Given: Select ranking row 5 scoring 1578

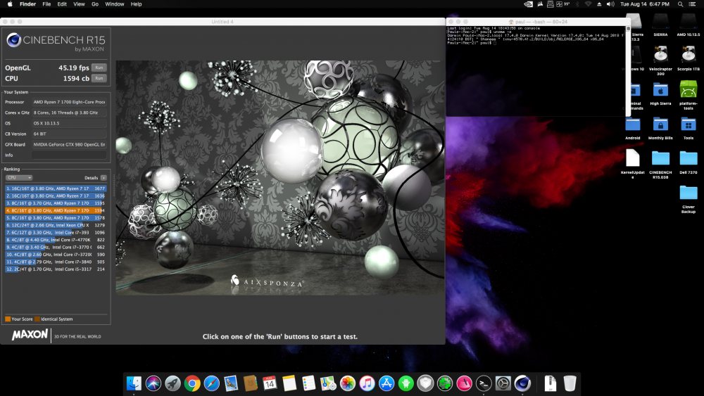Looking at the screenshot, I should [x=56, y=218].
